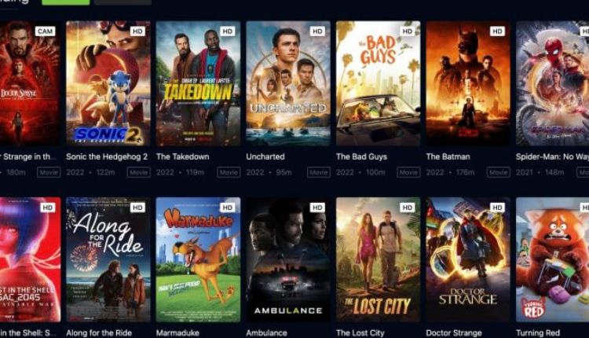
Task: Open the Uncharted movie poster
Action: click(288, 83)
